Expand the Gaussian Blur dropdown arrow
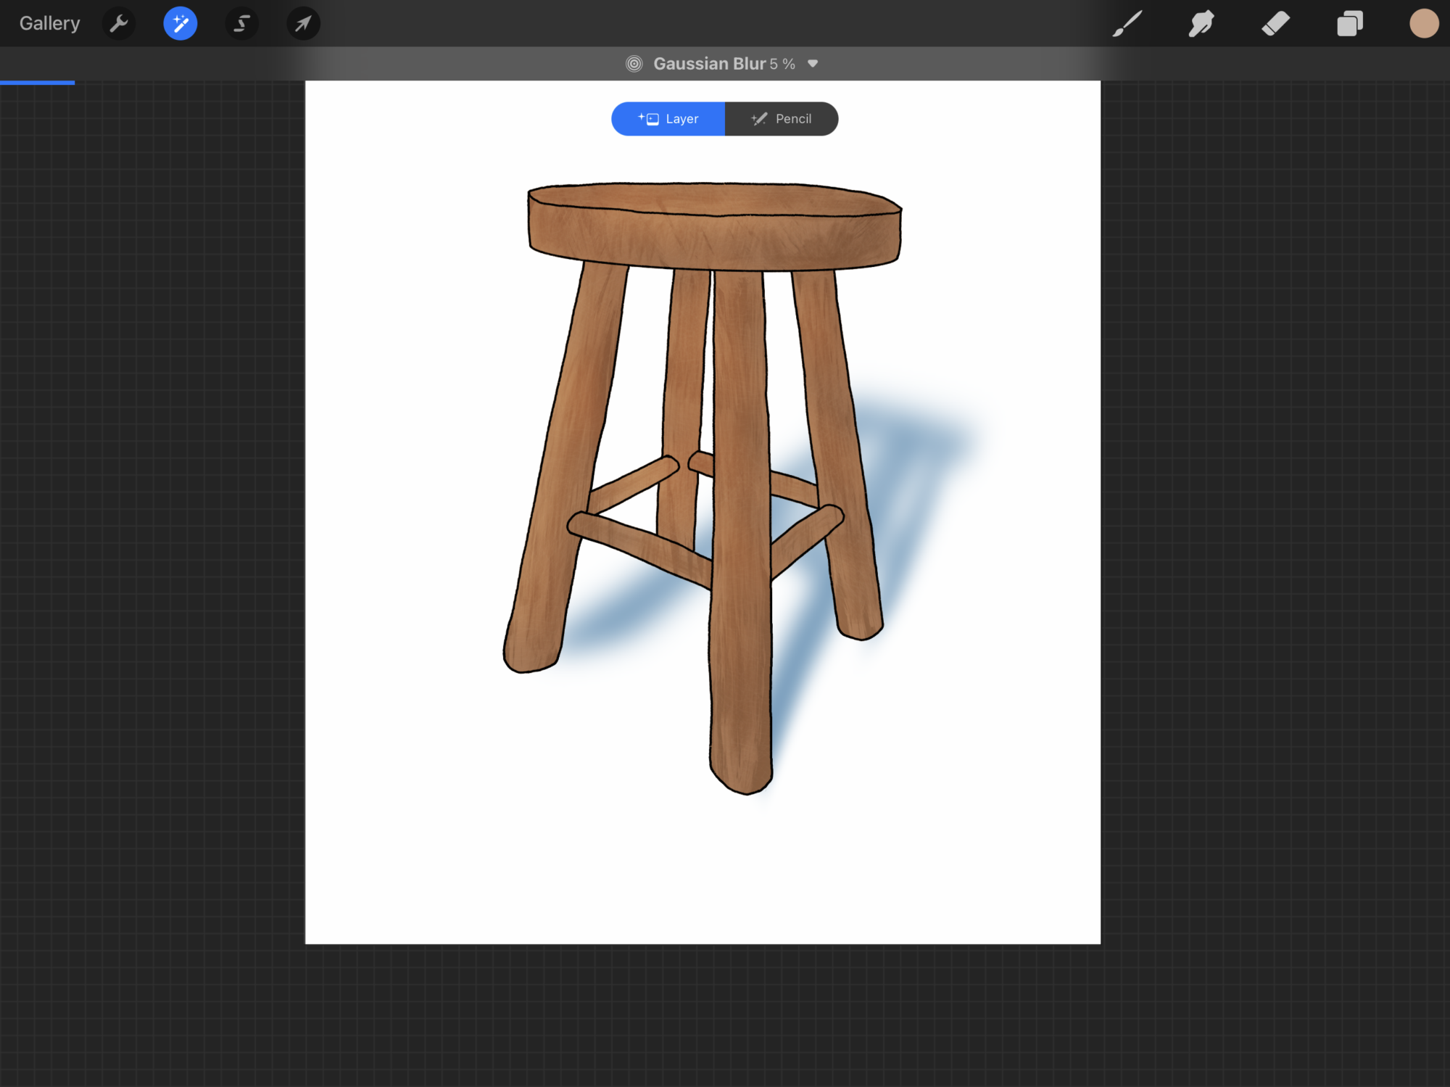 813,64
